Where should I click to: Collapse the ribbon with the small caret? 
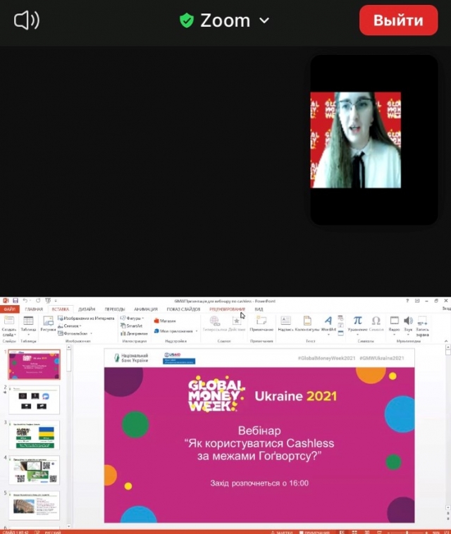pyautogui.click(x=446, y=341)
